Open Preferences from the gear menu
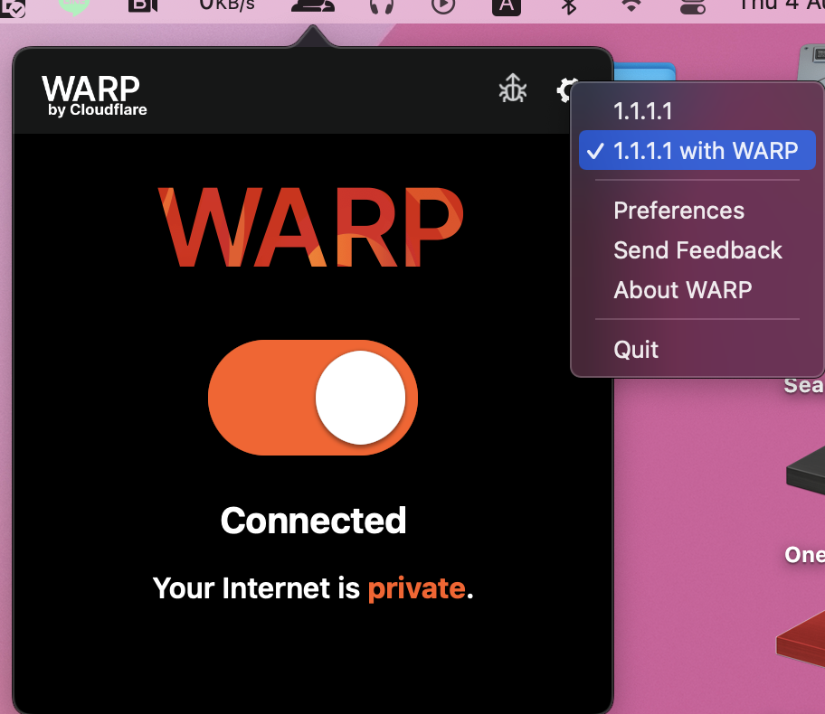 click(x=697, y=211)
